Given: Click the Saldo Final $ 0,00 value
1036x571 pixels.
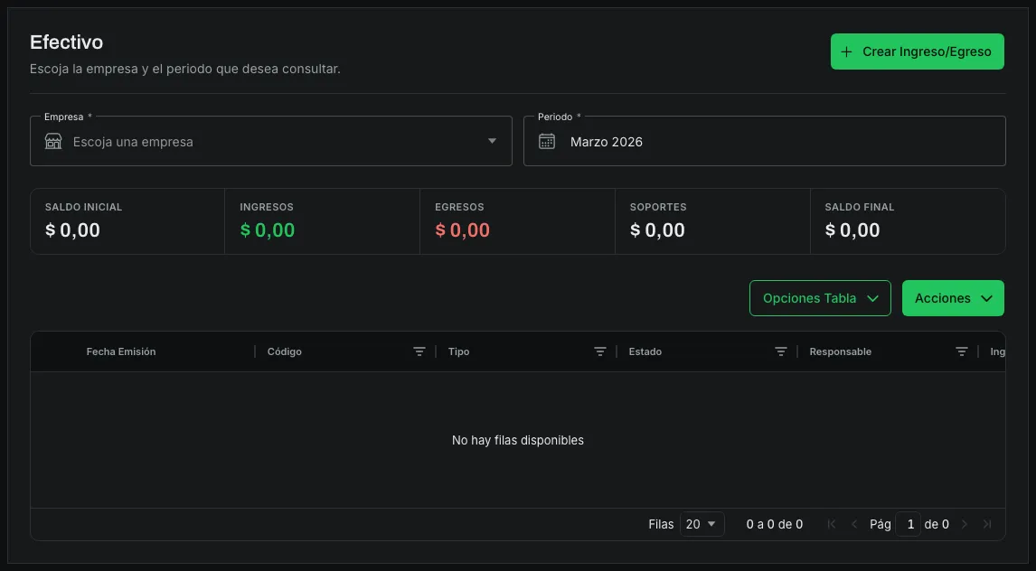Looking at the screenshot, I should 852,229.
